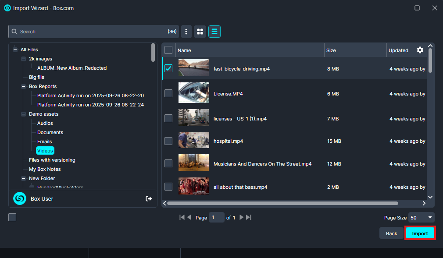443x258 pixels.
Task: Go to the first page arrow
Action: pos(182,217)
